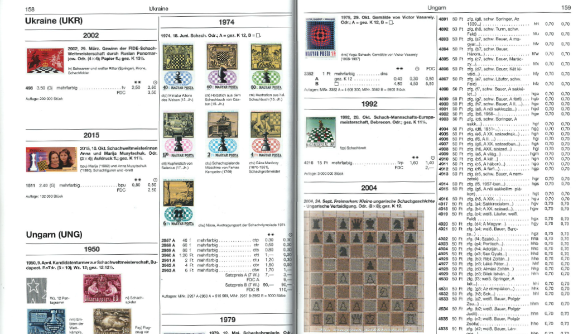This screenshot has height=334, width=578.
Task: Click the "gez. K 12" variant A row
Action: point(374,79)
